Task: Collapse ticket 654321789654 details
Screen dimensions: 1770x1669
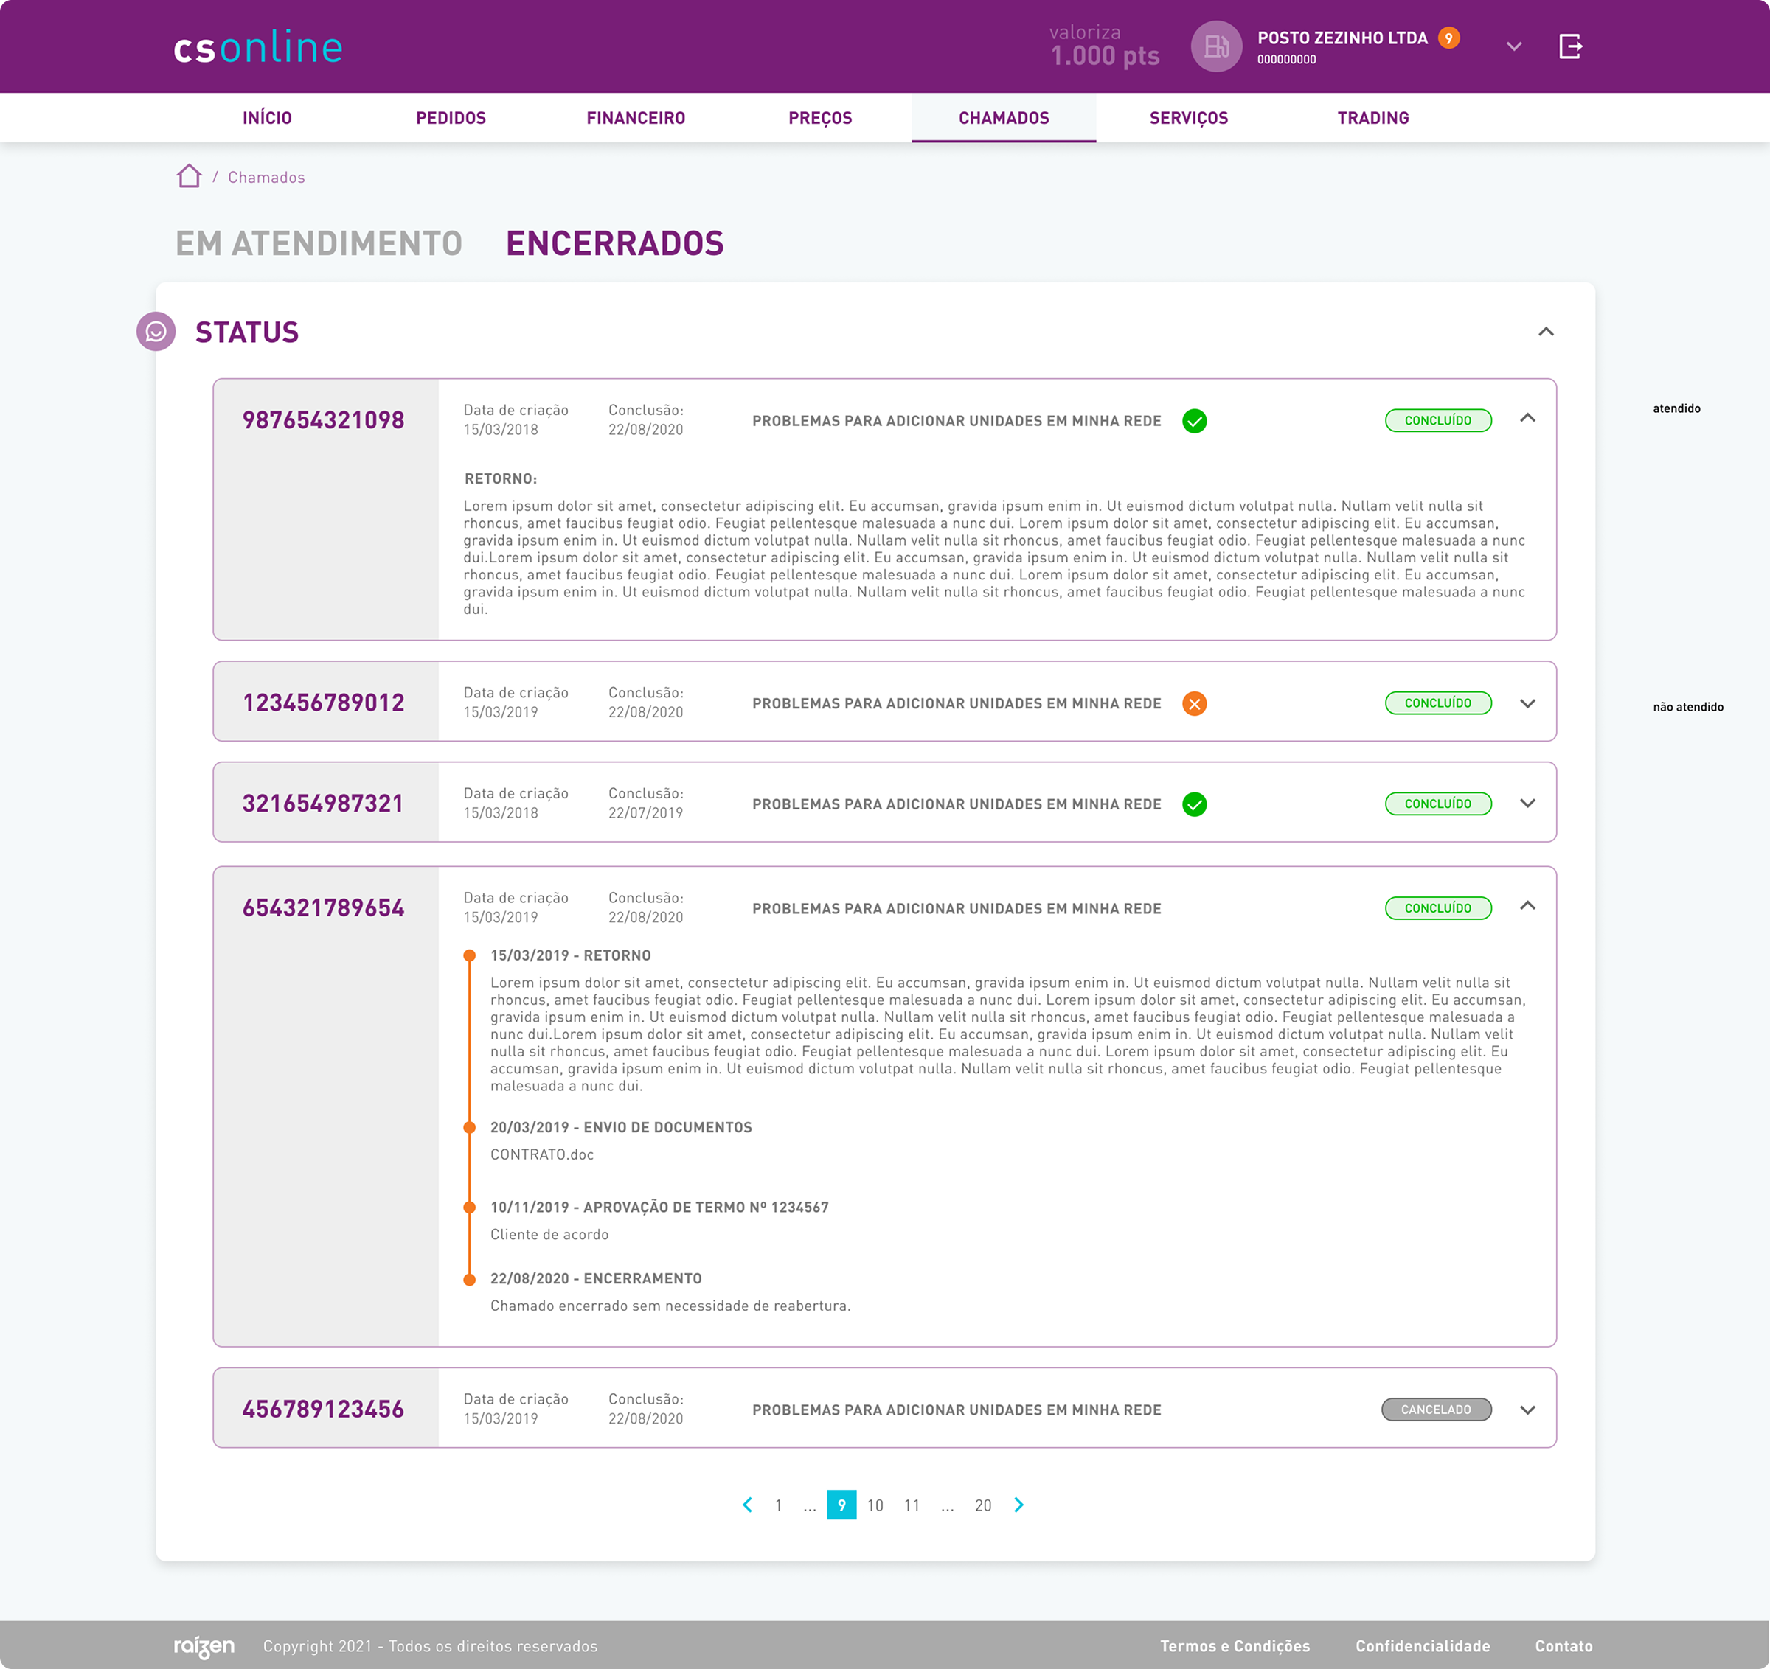Action: [x=1528, y=906]
